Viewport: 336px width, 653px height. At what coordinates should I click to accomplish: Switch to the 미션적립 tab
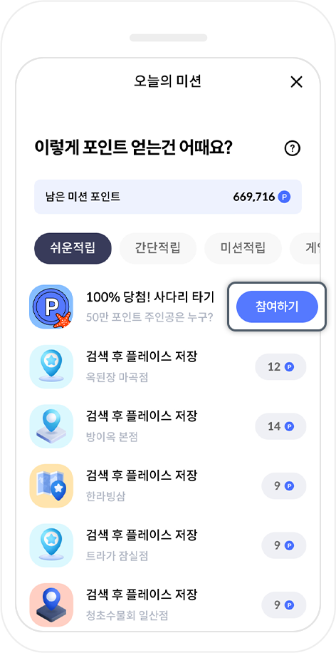pyautogui.click(x=243, y=248)
